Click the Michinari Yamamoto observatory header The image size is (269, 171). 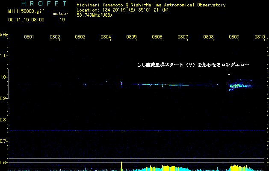(x=151, y=5)
